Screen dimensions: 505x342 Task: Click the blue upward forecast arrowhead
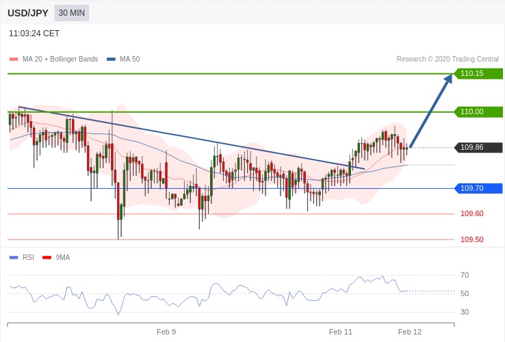click(448, 79)
